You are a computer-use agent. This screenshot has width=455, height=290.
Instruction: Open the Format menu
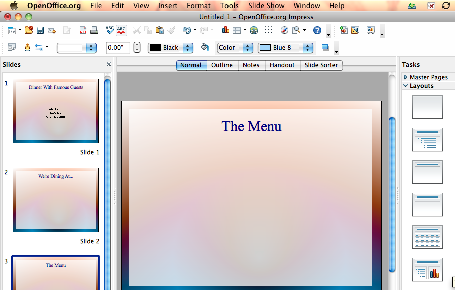click(x=199, y=6)
